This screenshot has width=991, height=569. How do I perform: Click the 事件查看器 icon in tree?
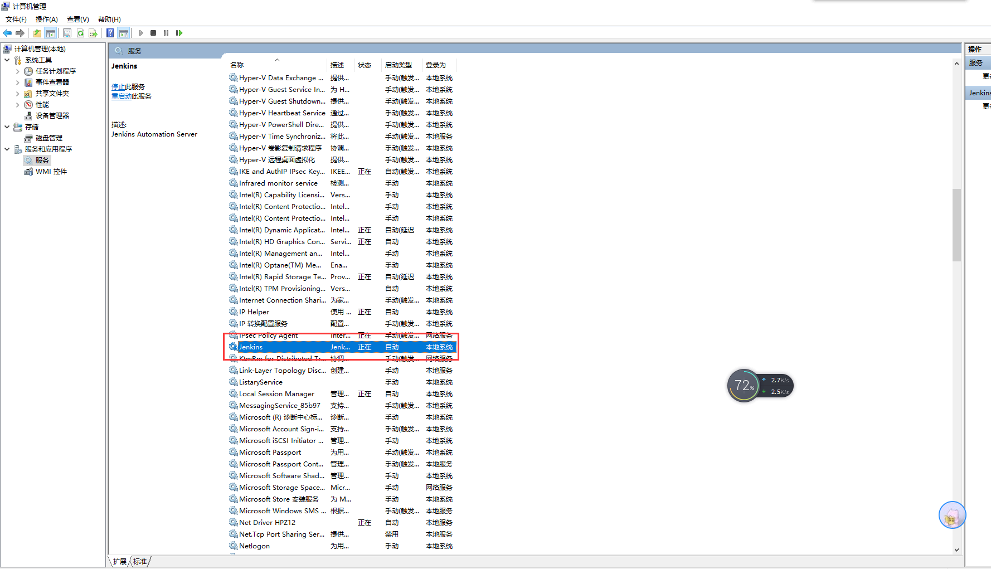[28, 82]
